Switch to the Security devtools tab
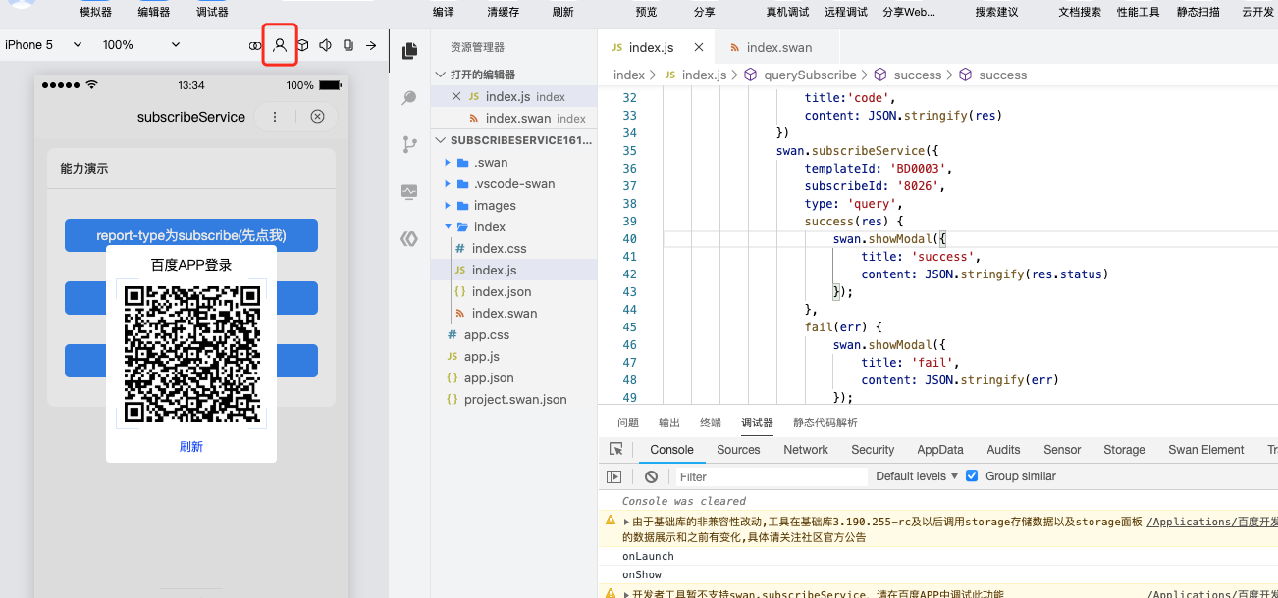This screenshot has width=1278, height=598. 873,450
